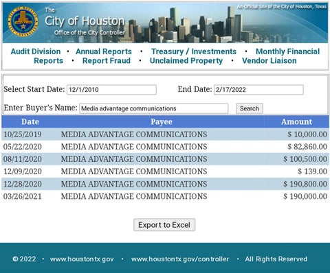This screenshot has height=273, width=330.
Task: Open www.houstontx.gov/controller footer link
Action: (x=180, y=259)
